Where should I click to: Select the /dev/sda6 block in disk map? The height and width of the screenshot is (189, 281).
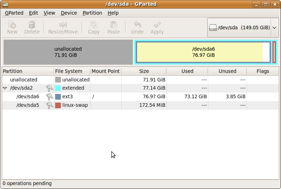(x=203, y=52)
